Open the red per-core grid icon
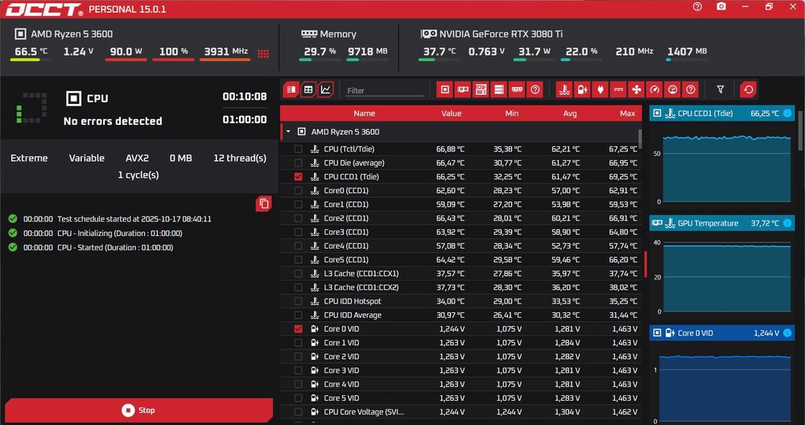The image size is (805, 425). tap(263, 54)
